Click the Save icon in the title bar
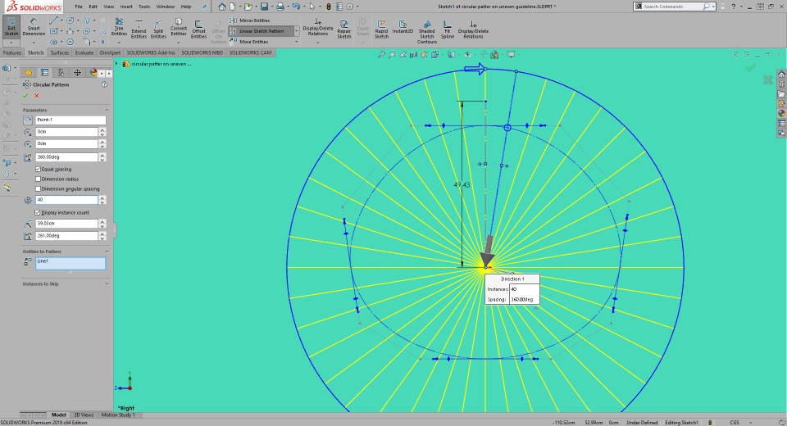 coord(265,7)
